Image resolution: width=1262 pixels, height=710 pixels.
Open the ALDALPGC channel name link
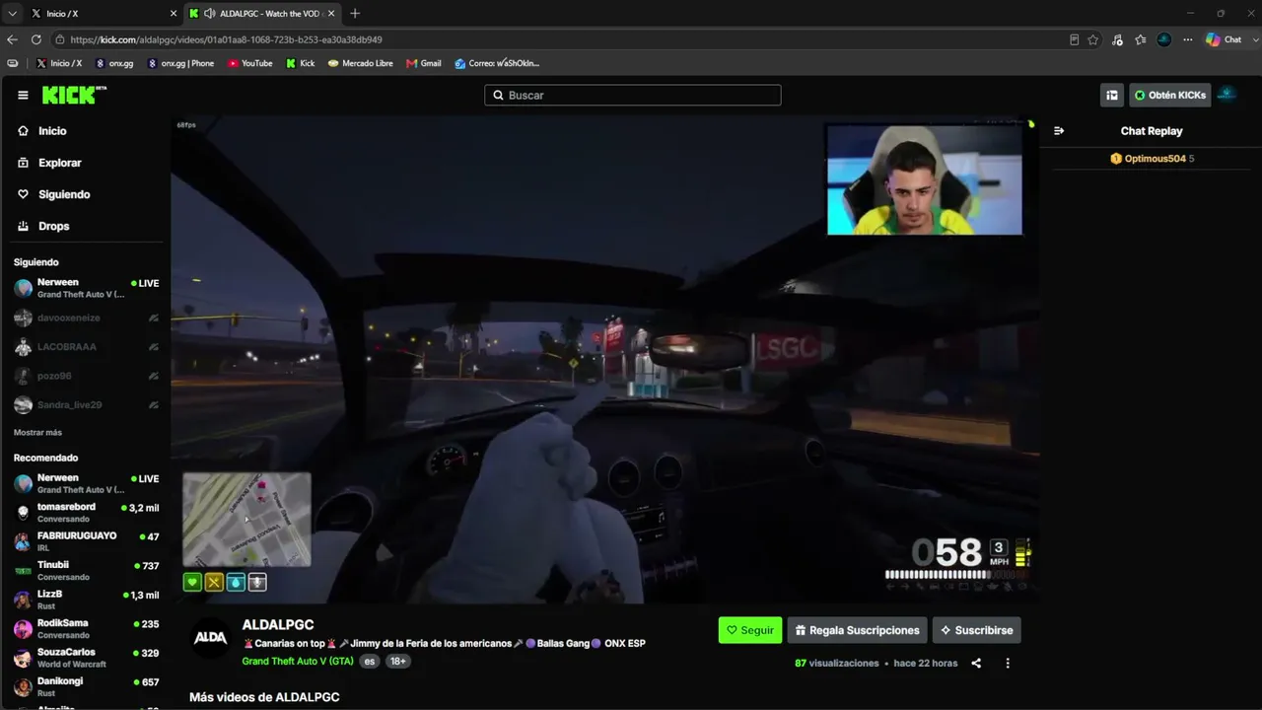pos(278,625)
